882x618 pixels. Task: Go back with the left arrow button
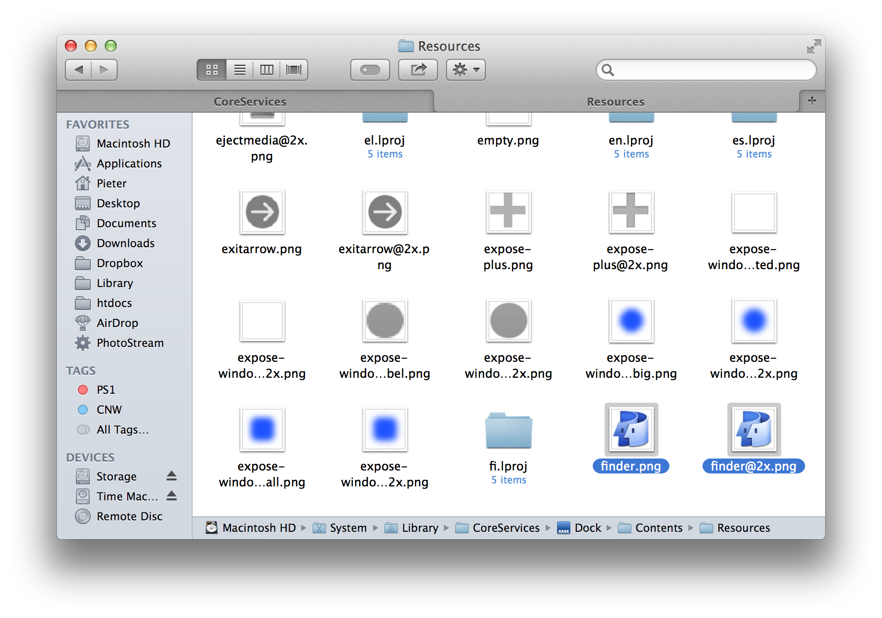[78, 70]
